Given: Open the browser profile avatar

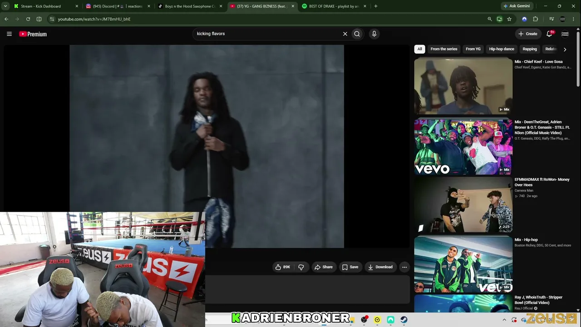Looking at the screenshot, I should (x=563, y=19).
